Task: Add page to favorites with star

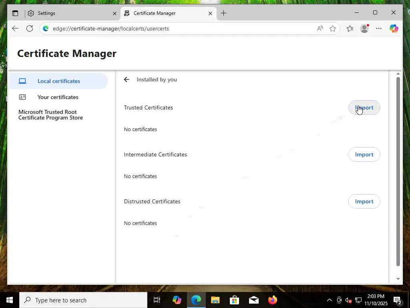Action: (x=333, y=28)
